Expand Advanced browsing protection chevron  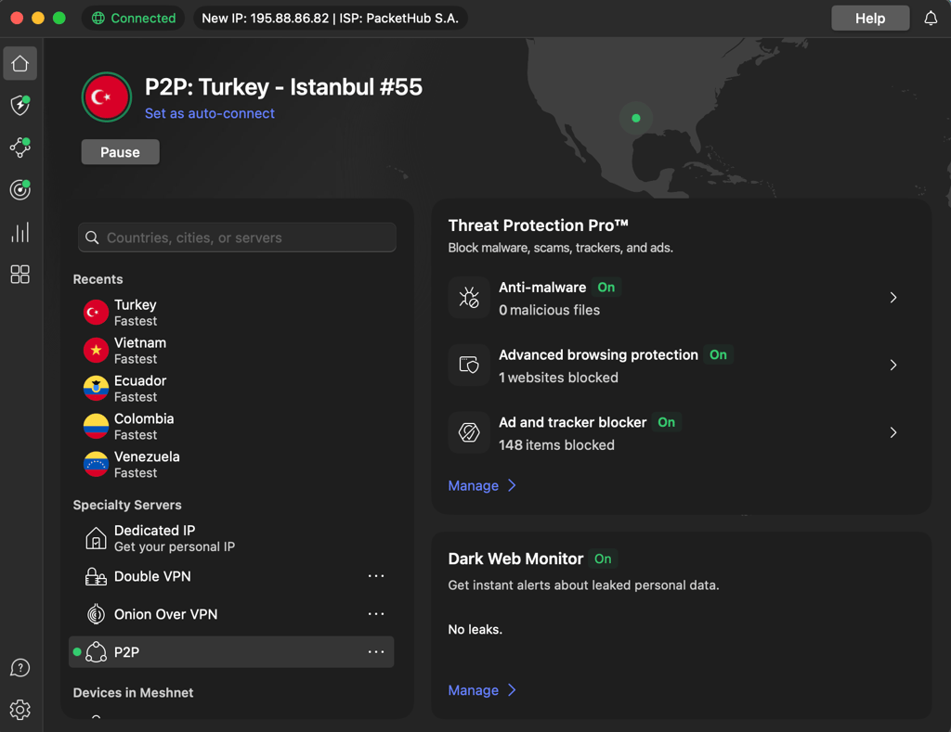pyautogui.click(x=892, y=365)
